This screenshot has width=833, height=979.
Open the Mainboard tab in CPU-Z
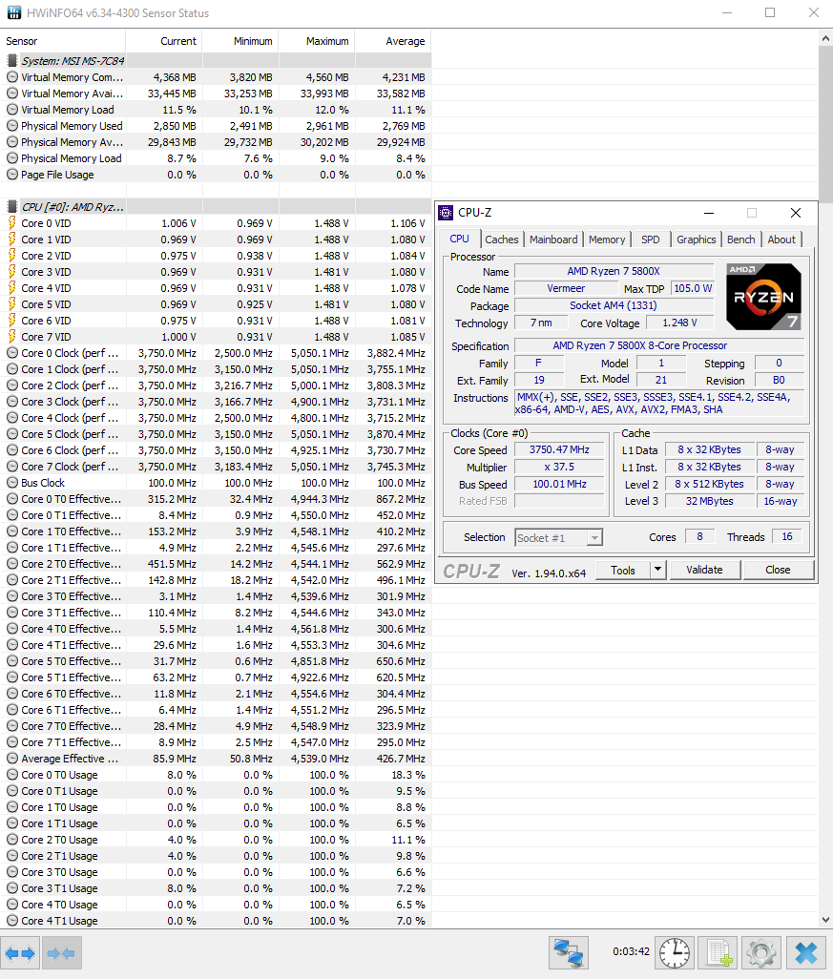click(x=553, y=240)
